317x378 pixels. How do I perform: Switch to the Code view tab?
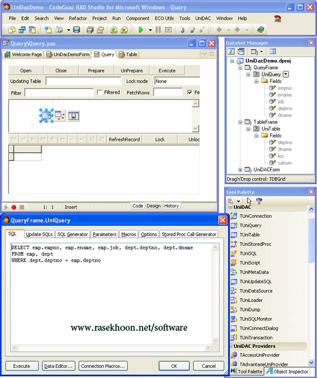tap(138, 206)
